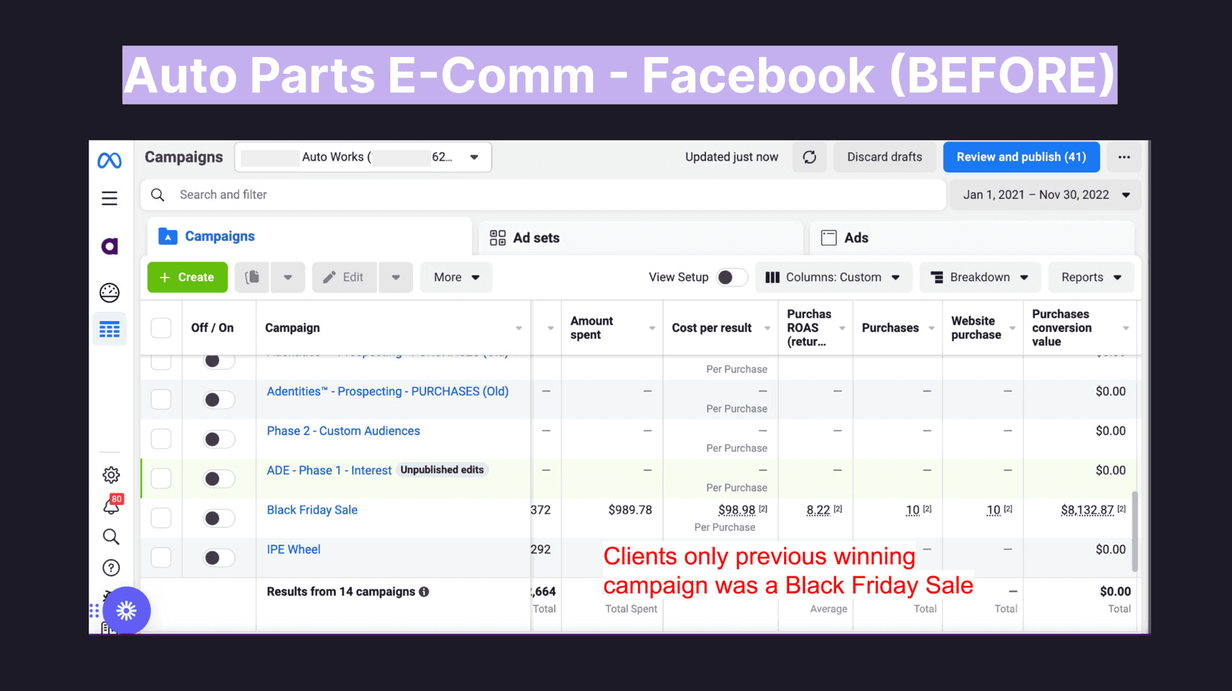Click the Meta logo at top left
1232x691 pixels.
109,160
